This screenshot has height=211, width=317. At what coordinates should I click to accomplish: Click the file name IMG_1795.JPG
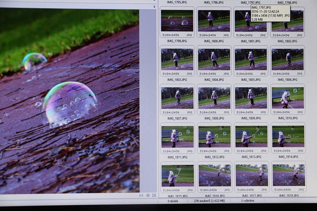(x=177, y=3)
